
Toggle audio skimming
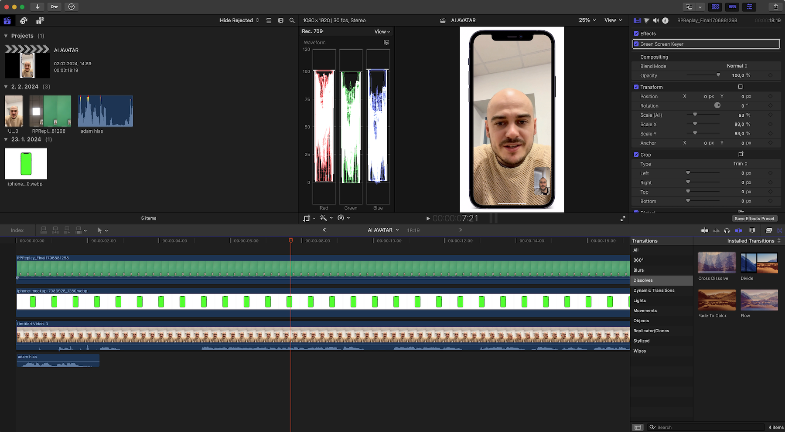tap(716, 230)
